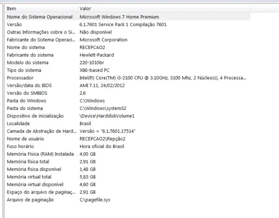Click value "6.1.7601 Service Pack 1 Compilação 7601"
Image resolution: width=279 pixels, height=218 pixels.
tap(123, 24)
